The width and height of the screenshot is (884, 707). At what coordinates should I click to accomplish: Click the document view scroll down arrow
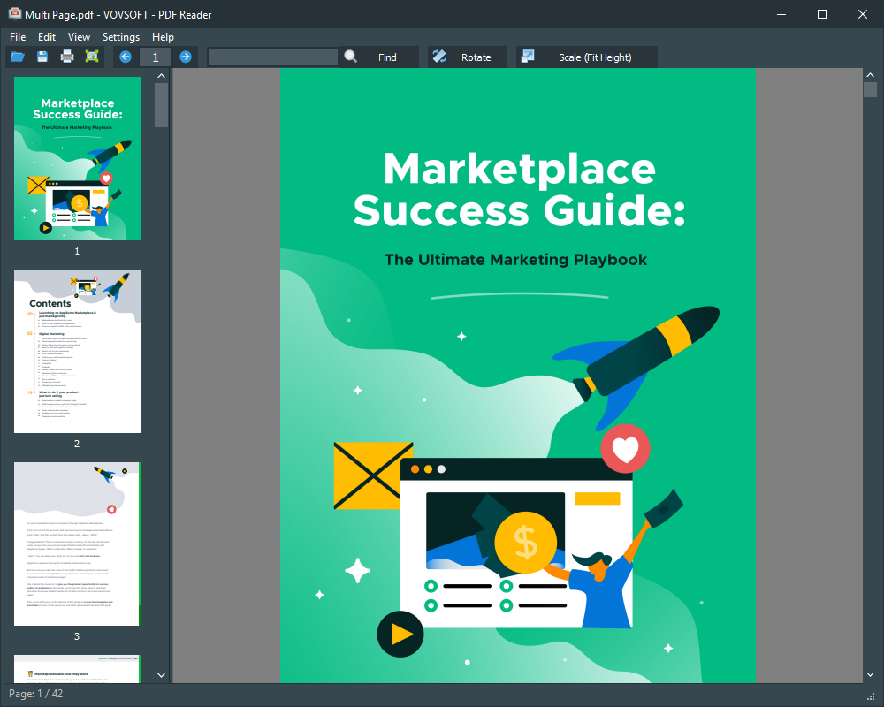(870, 674)
